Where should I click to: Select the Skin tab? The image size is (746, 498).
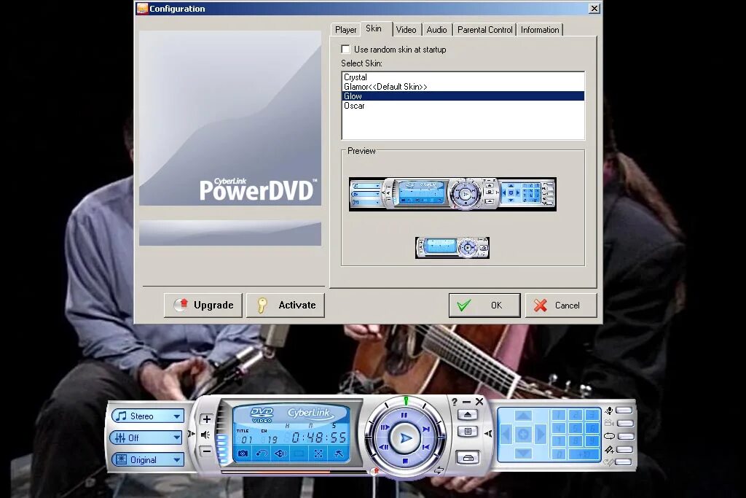[374, 28]
